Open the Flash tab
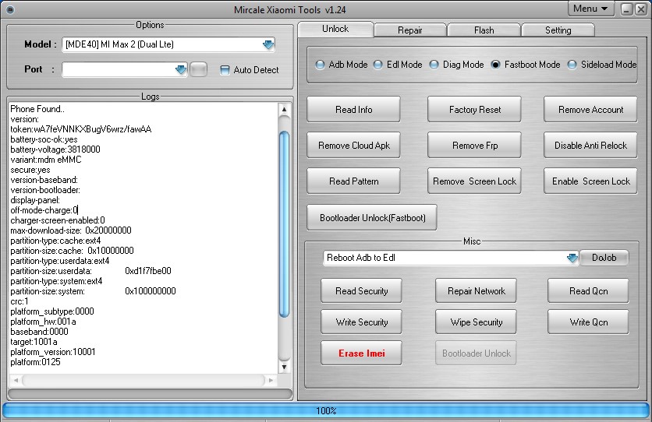Image resolution: width=652 pixels, height=422 pixels. [x=484, y=30]
